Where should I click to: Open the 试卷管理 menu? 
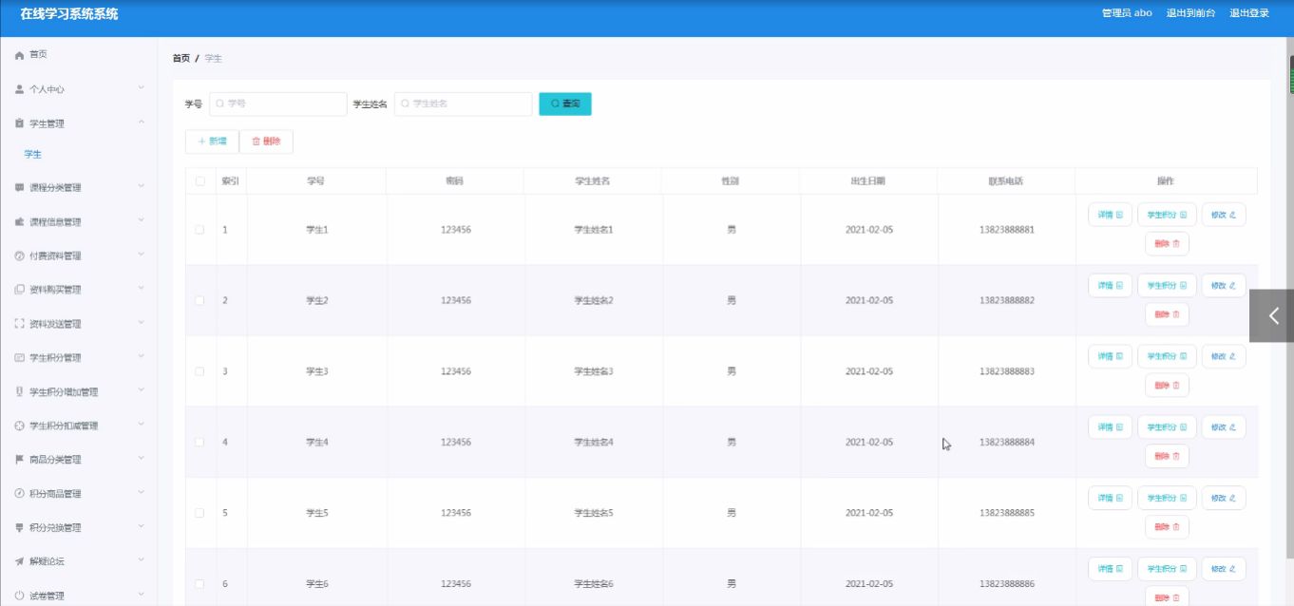79,596
